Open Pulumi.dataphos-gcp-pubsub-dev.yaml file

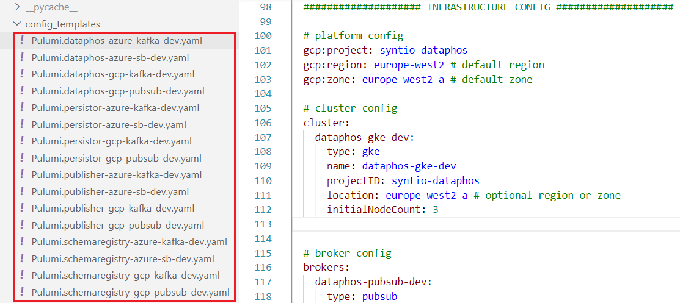(118, 91)
